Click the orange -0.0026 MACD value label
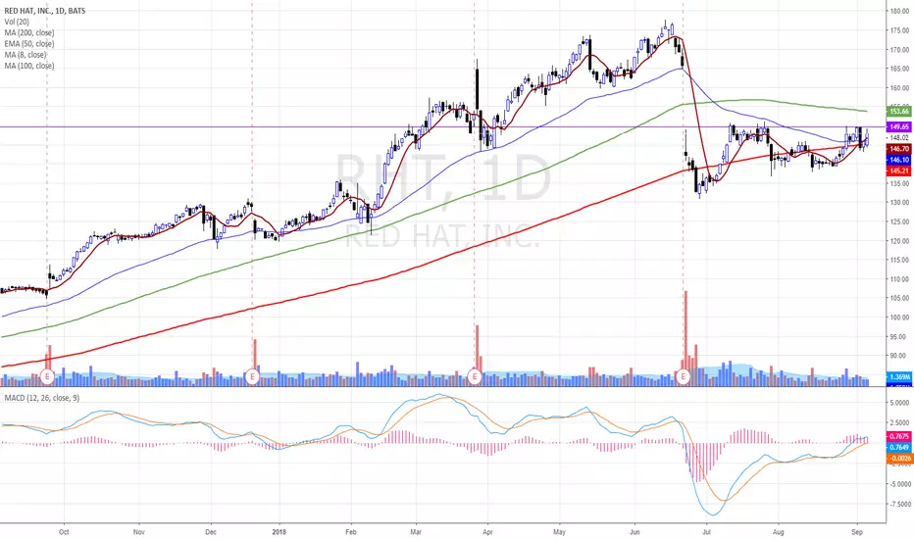914x539 pixels. coord(899,459)
